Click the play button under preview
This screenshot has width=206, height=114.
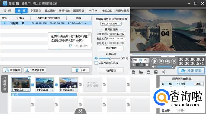pos(154,61)
